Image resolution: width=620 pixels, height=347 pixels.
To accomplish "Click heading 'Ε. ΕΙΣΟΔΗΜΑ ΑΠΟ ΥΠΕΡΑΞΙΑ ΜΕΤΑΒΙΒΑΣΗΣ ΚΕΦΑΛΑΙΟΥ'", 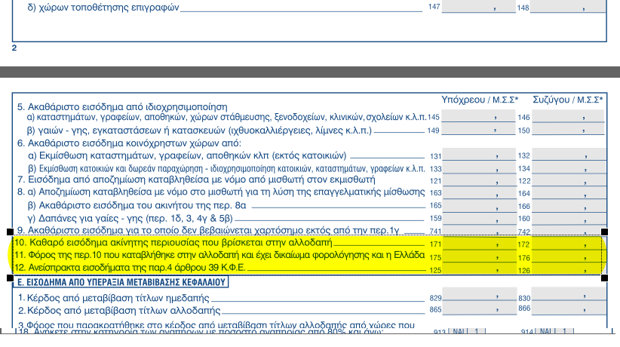I will tap(121, 282).
